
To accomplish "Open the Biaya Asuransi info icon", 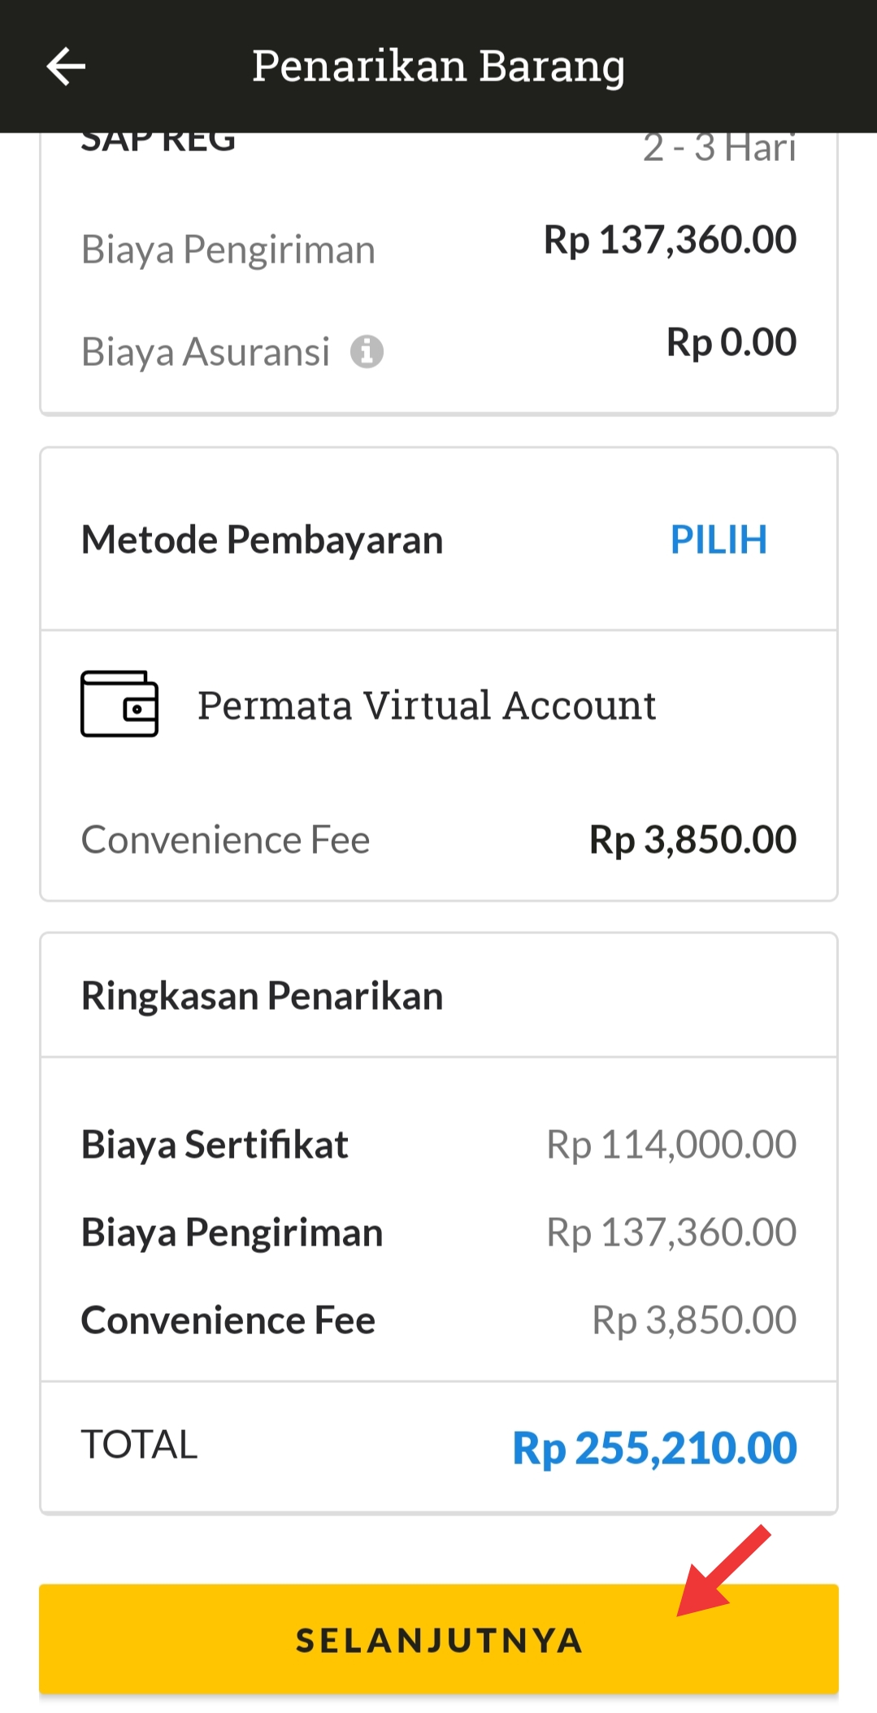I will pyautogui.click(x=367, y=352).
